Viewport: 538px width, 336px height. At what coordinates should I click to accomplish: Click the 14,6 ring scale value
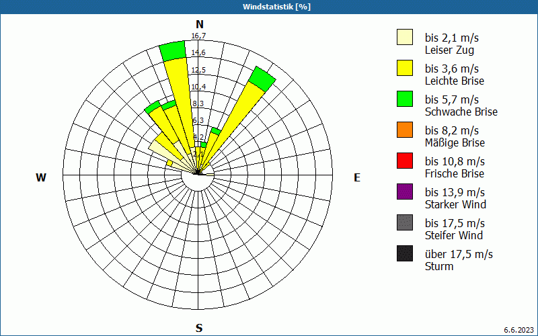pos(198,53)
